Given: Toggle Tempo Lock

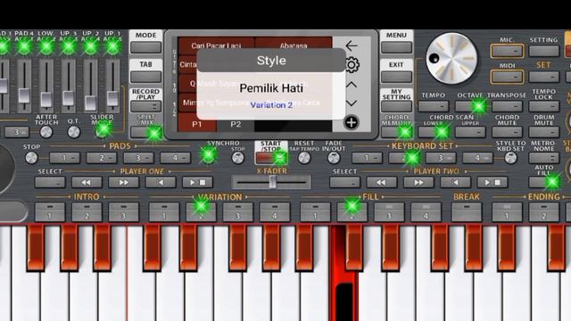Looking at the screenshot, I should click(x=543, y=106).
